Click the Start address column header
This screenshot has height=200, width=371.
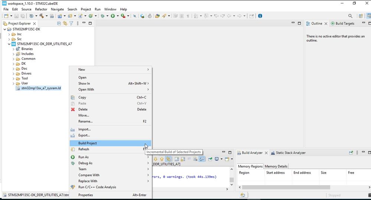[278, 173]
